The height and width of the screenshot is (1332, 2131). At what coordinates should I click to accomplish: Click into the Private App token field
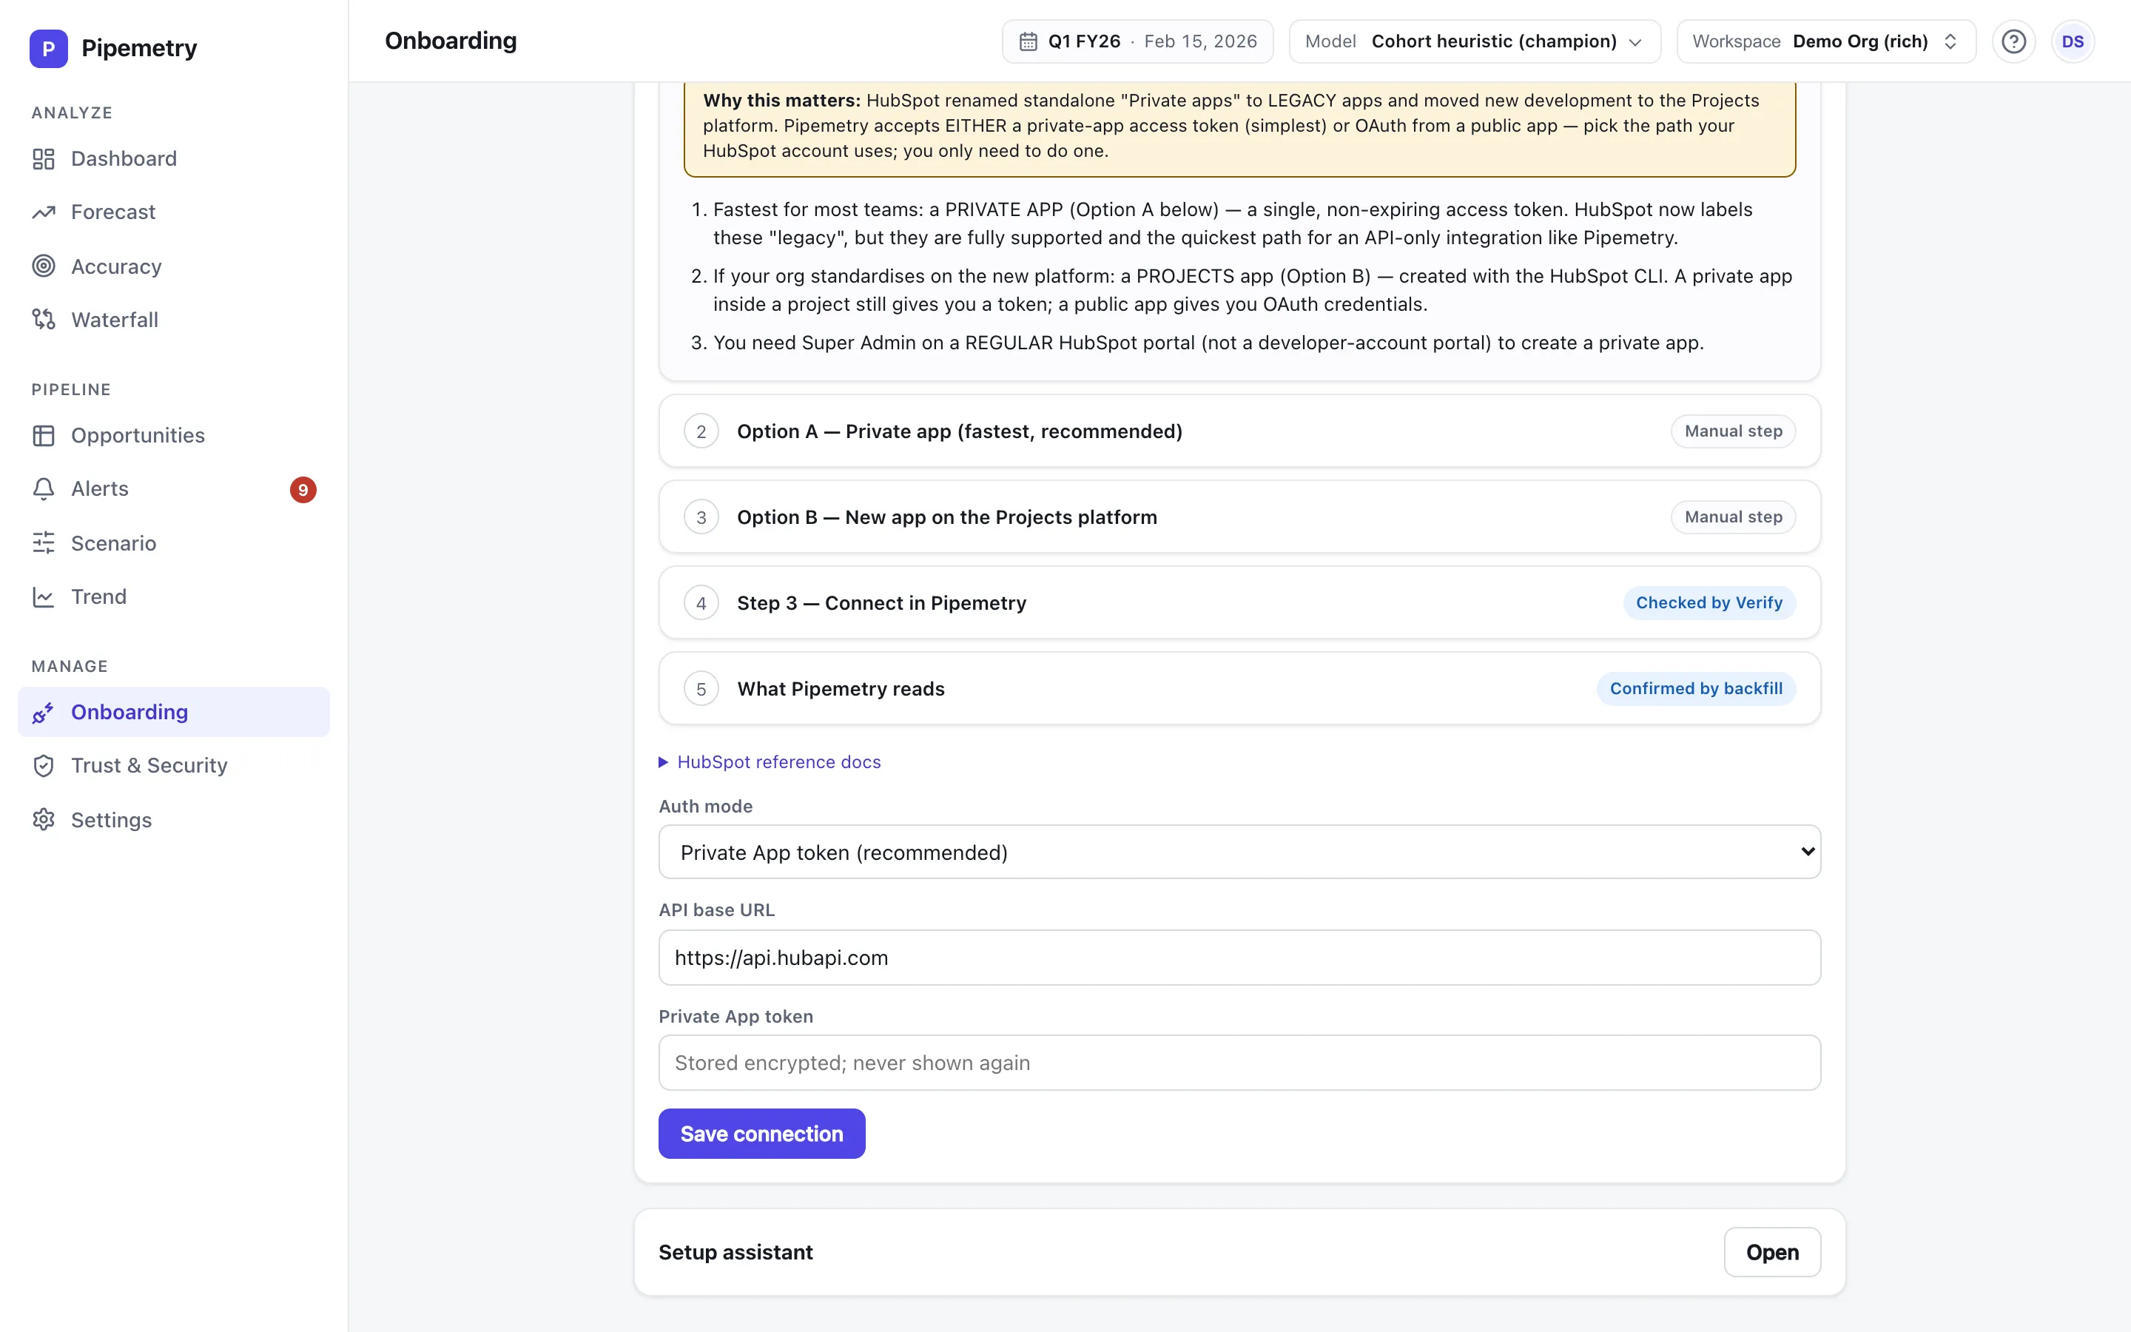1239,1063
